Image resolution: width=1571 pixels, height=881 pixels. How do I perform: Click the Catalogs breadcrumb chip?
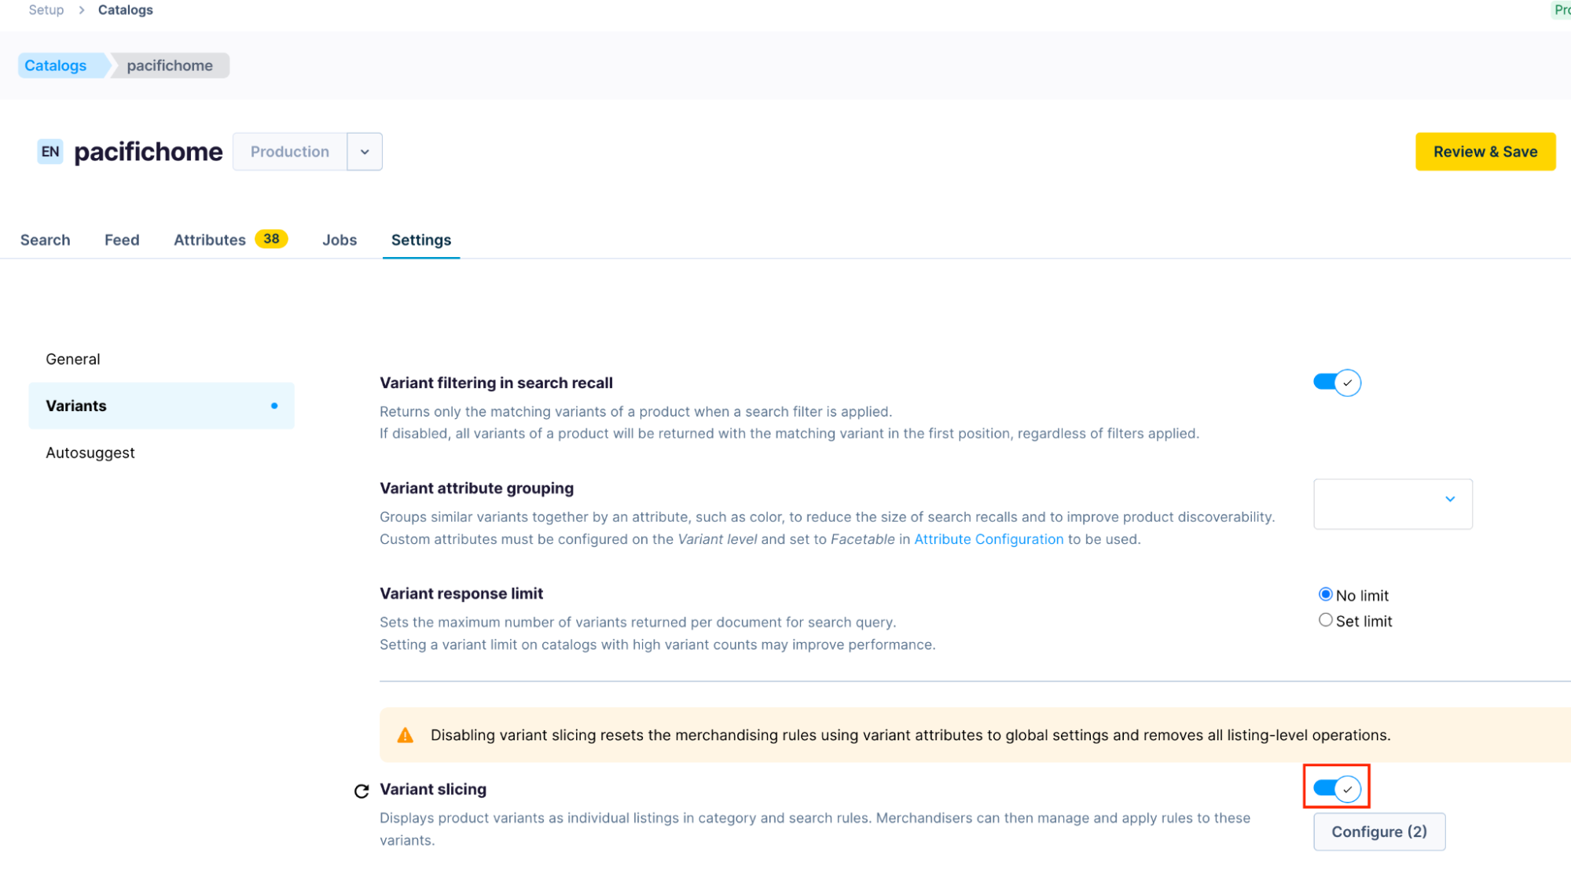tap(56, 65)
